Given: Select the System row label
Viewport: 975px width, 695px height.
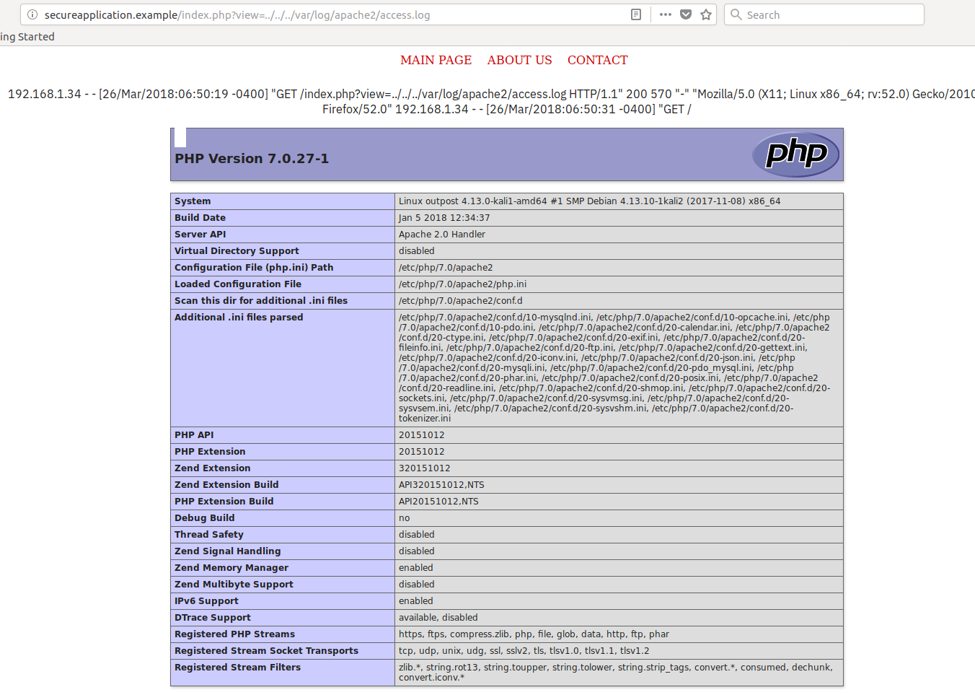Looking at the screenshot, I should [x=193, y=201].
